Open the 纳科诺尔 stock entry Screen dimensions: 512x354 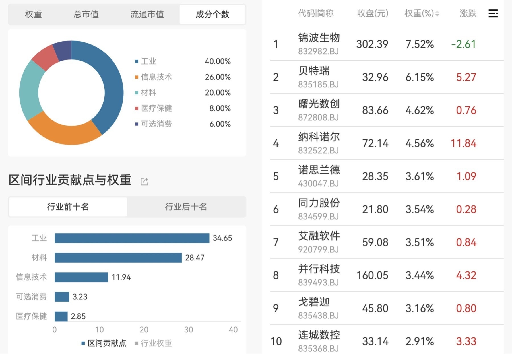tap(319, 143)
